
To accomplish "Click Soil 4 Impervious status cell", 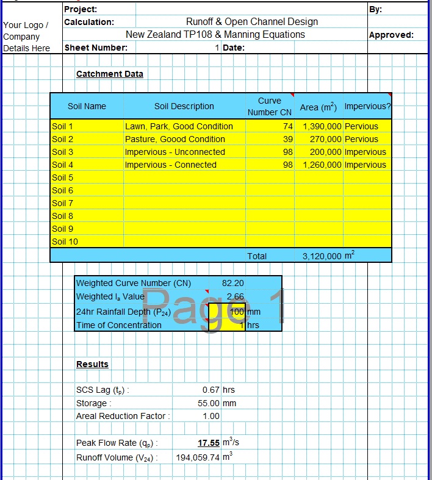I will pyautogui.click(x=366, y=165).
